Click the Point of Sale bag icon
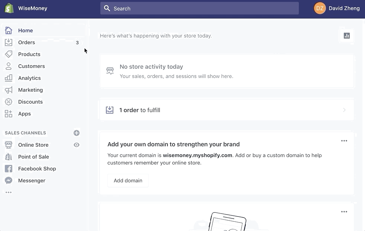This screenshot has height=231, width=365. click(x=9, y=157)
